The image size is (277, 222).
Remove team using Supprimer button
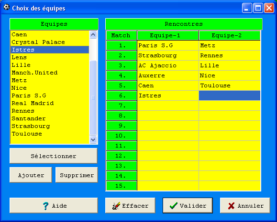tap(77, 175)
